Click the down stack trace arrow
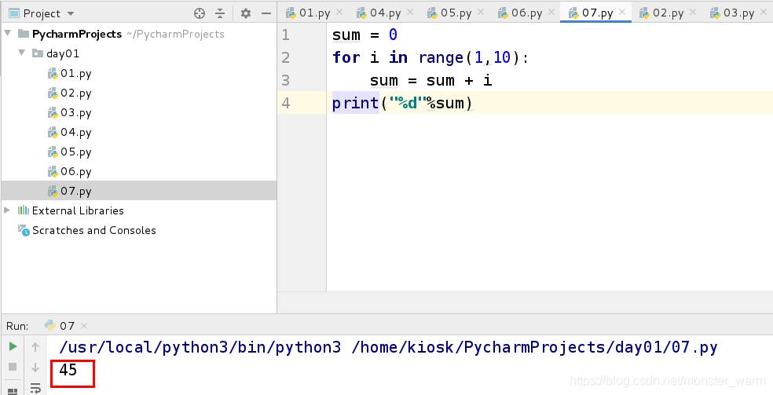Screen dimensions: 773x395 click(x=35, y=368)
